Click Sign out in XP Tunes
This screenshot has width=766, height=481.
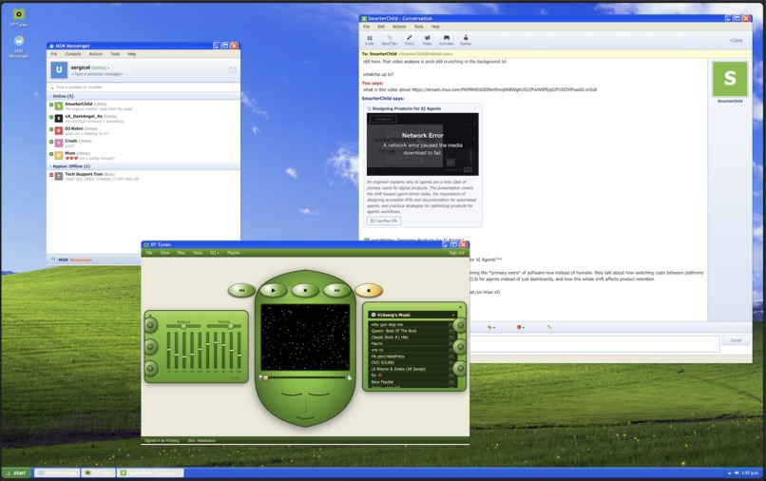457,253
